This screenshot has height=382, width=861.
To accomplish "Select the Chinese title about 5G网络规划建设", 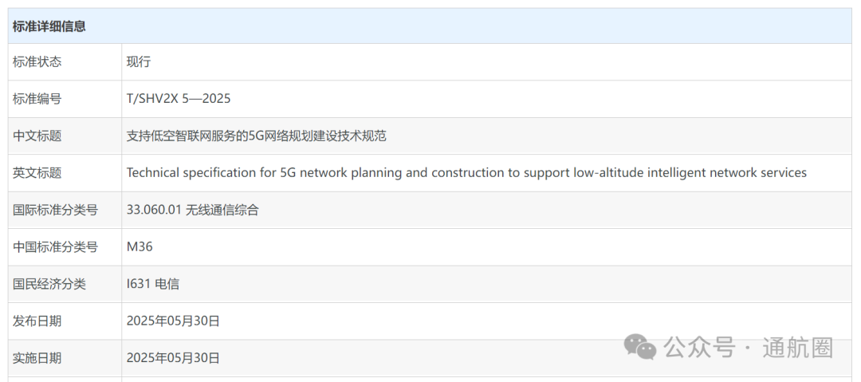I will tap(257, 136).
